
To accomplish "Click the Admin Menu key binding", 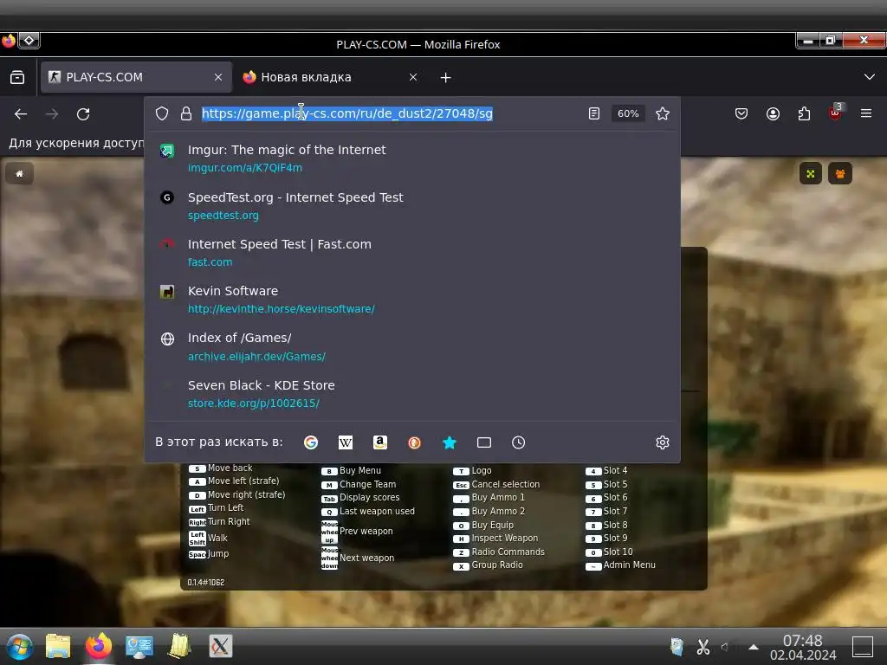I will (x=620, y=565).
